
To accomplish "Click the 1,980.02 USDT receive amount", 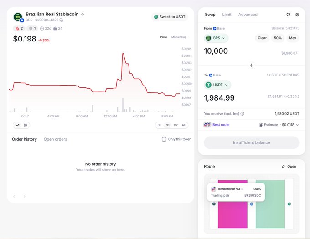I will pyautogui.click(x=287, y=114).
